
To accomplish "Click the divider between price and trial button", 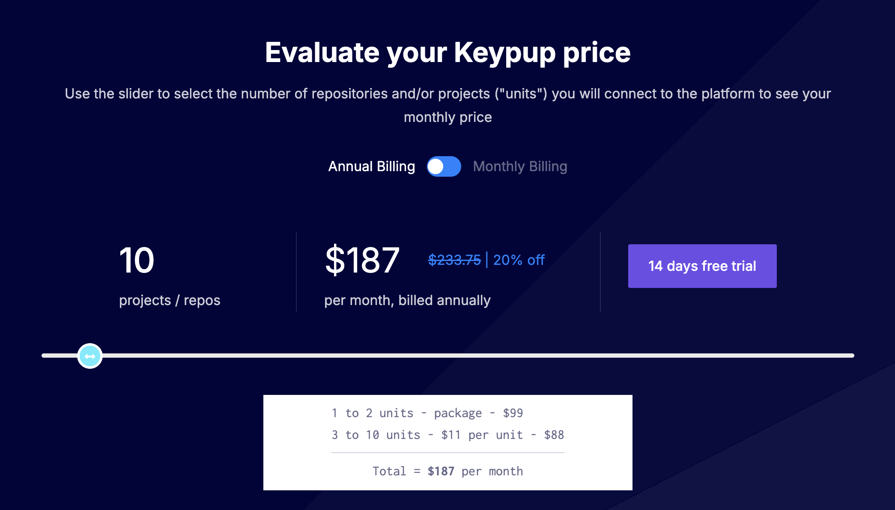I will pyautogui.click(x=601, y=271).
